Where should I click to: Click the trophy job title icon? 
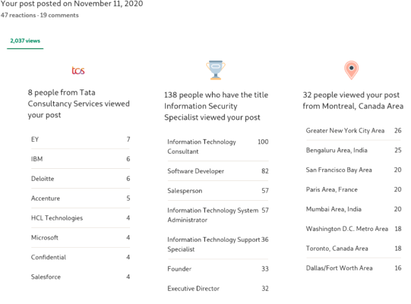216,70
